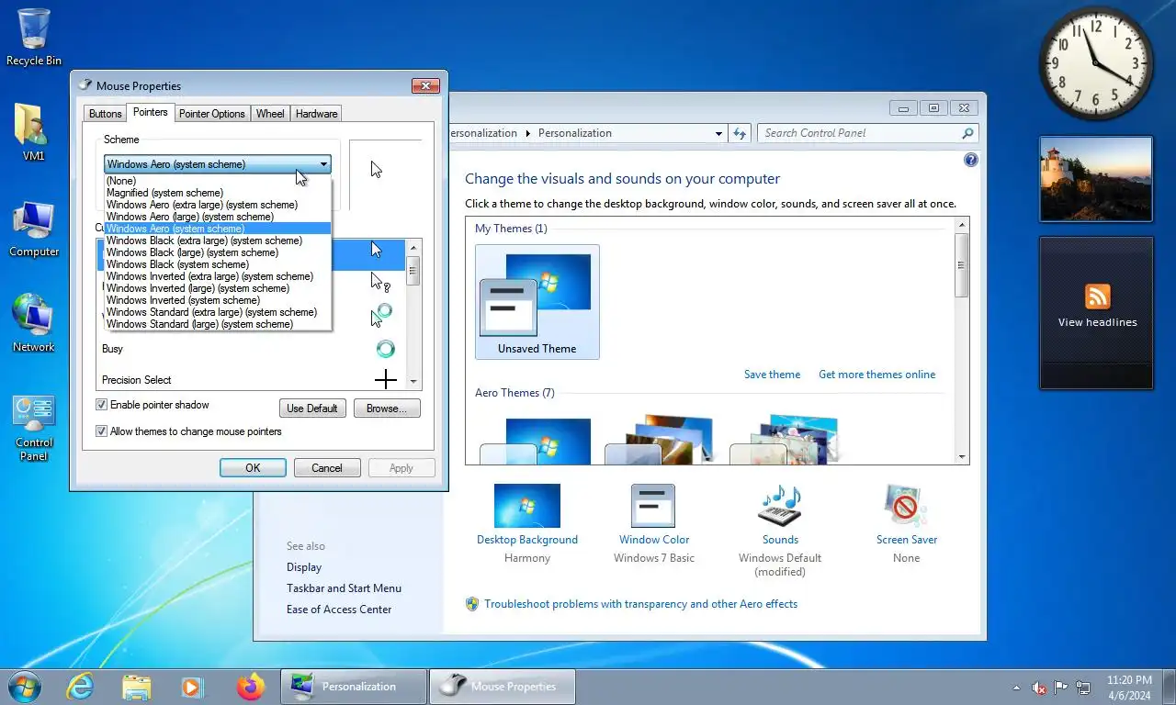Image resolution: width=1176 pixels, height=705 pixels.
Task: Click the refresh button next to address bar
Action: tap(740, 133)
